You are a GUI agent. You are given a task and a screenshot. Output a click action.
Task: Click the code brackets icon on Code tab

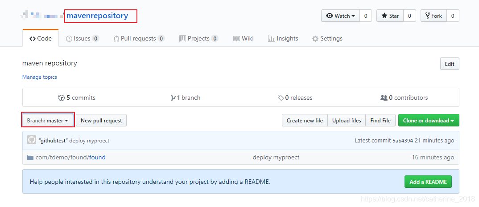pyautogui.click(x=33, y=39)
